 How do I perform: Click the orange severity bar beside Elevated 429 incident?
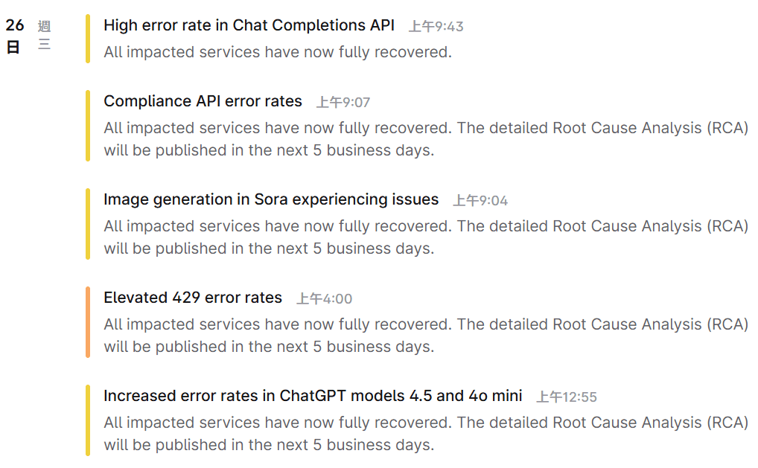coord(88,322)
